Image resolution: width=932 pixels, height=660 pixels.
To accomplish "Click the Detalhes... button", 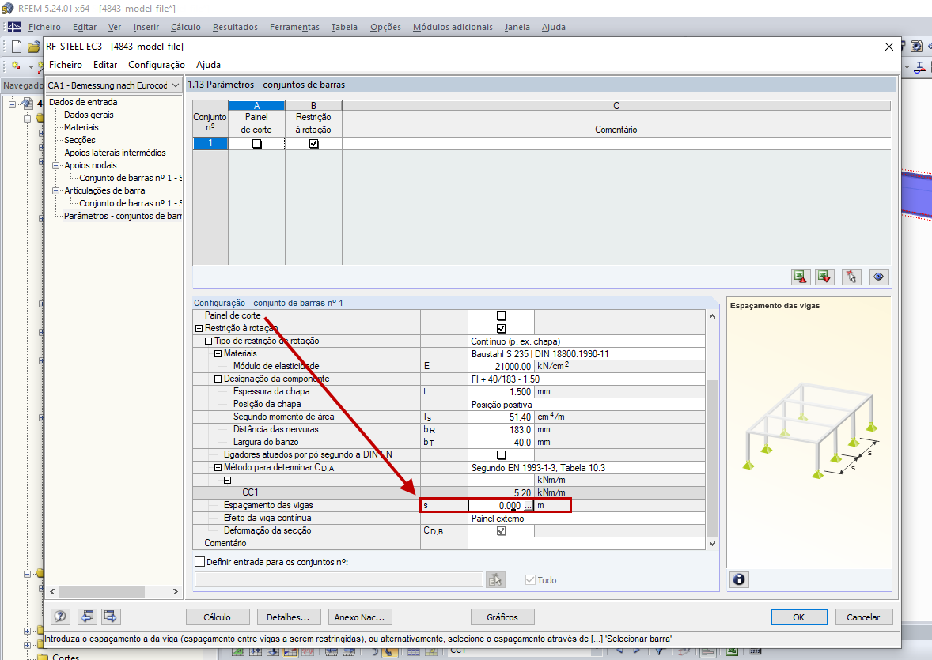I will pyautogui.click(x=288, y=617).
